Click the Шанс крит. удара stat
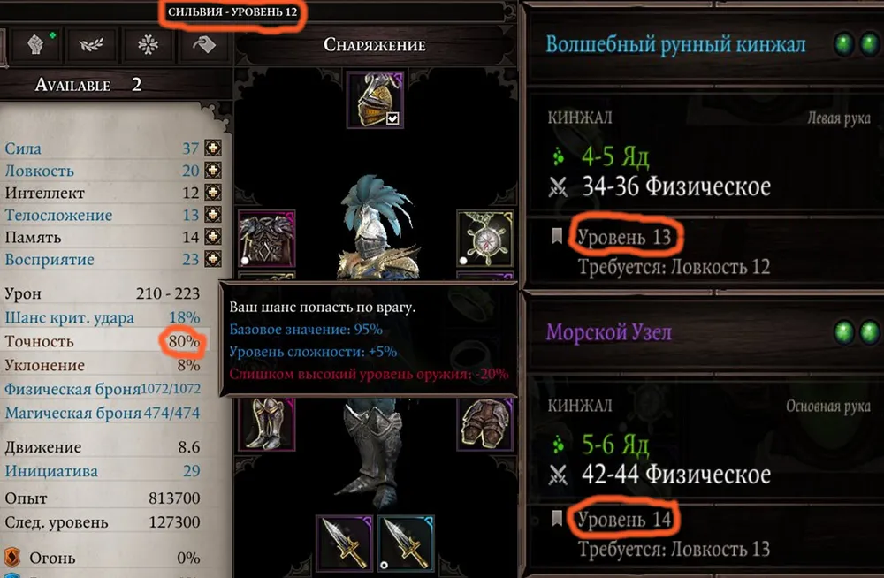The height and width of the screenshot is (578, 884). coord(102,317)
